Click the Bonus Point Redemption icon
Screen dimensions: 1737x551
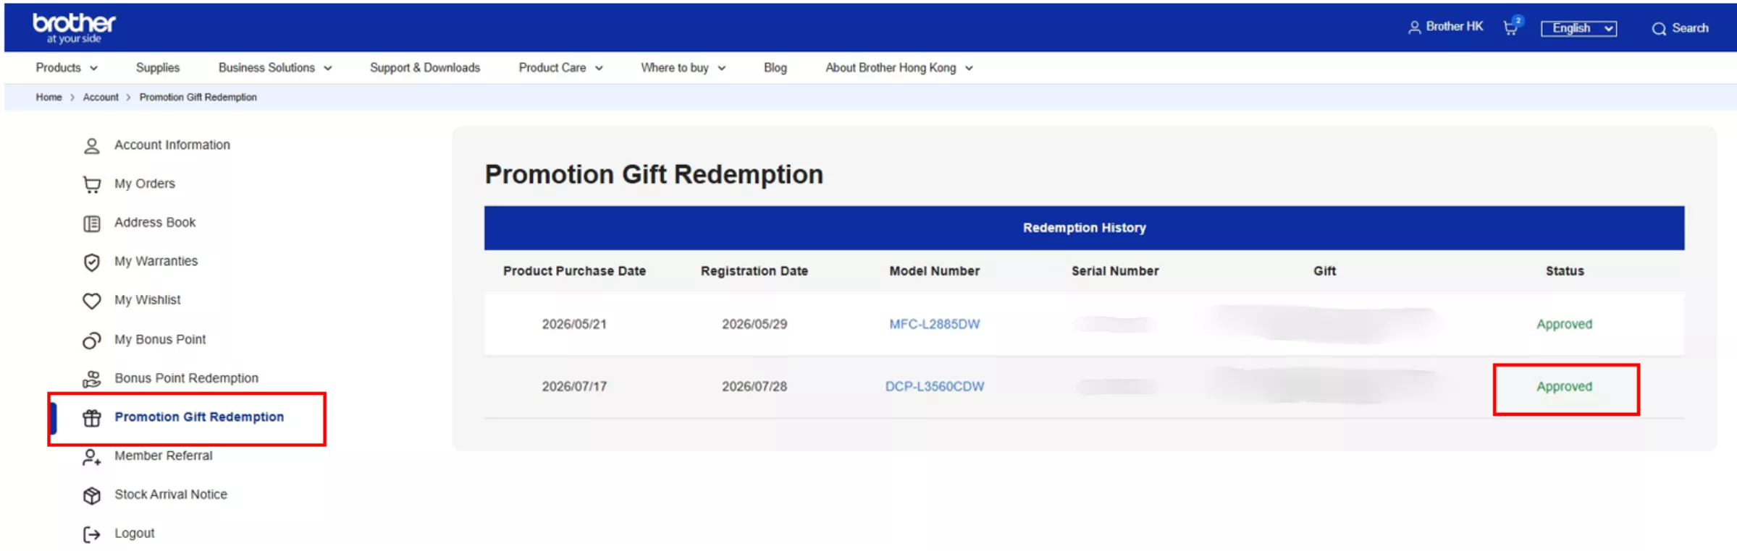tap(92, 379)
